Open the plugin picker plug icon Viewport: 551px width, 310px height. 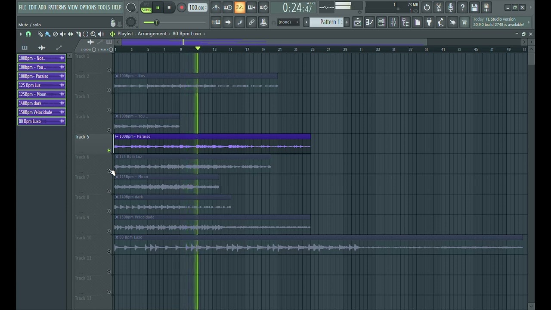pos(429,22)
